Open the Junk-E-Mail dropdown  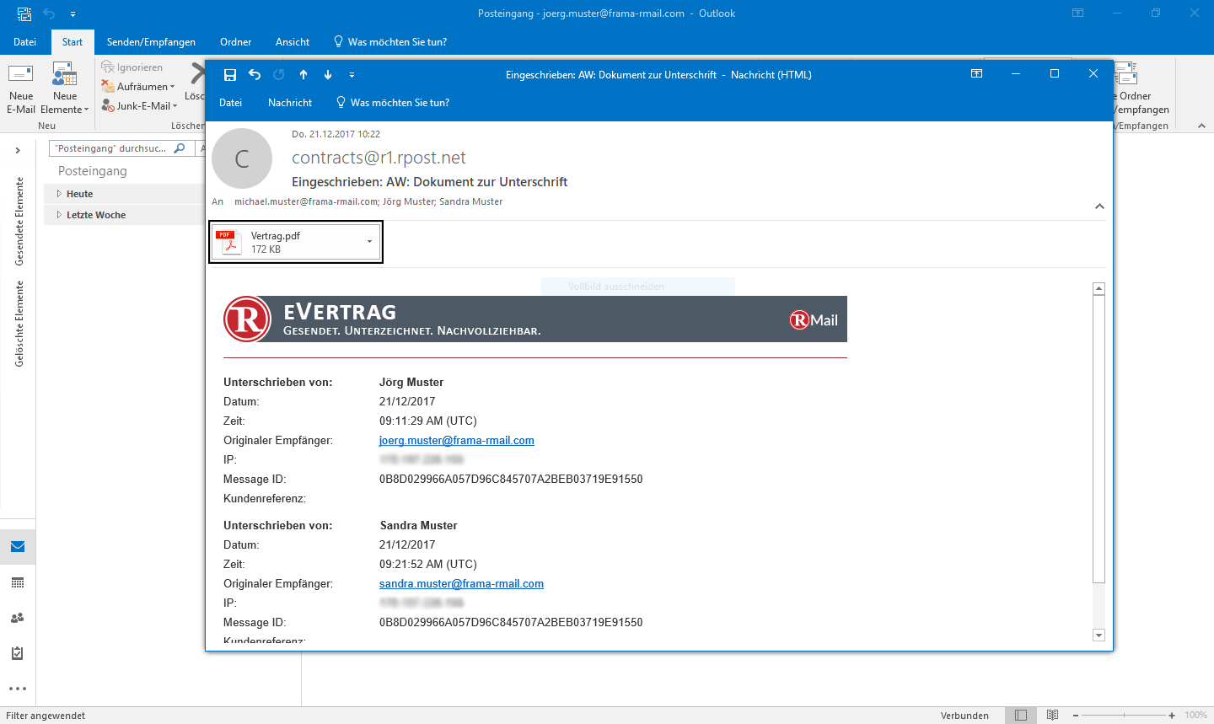pos(140,106)
